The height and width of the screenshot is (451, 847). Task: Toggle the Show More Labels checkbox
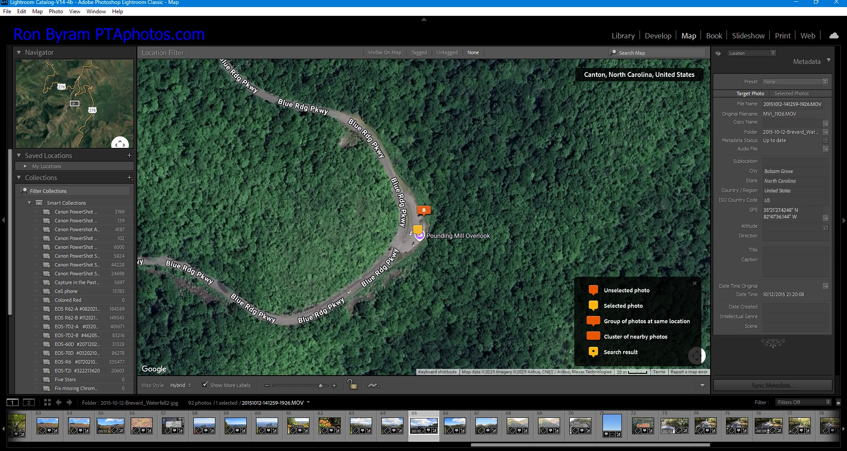tap(205, 384)
